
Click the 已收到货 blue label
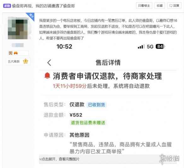click(x=96, y=105)
